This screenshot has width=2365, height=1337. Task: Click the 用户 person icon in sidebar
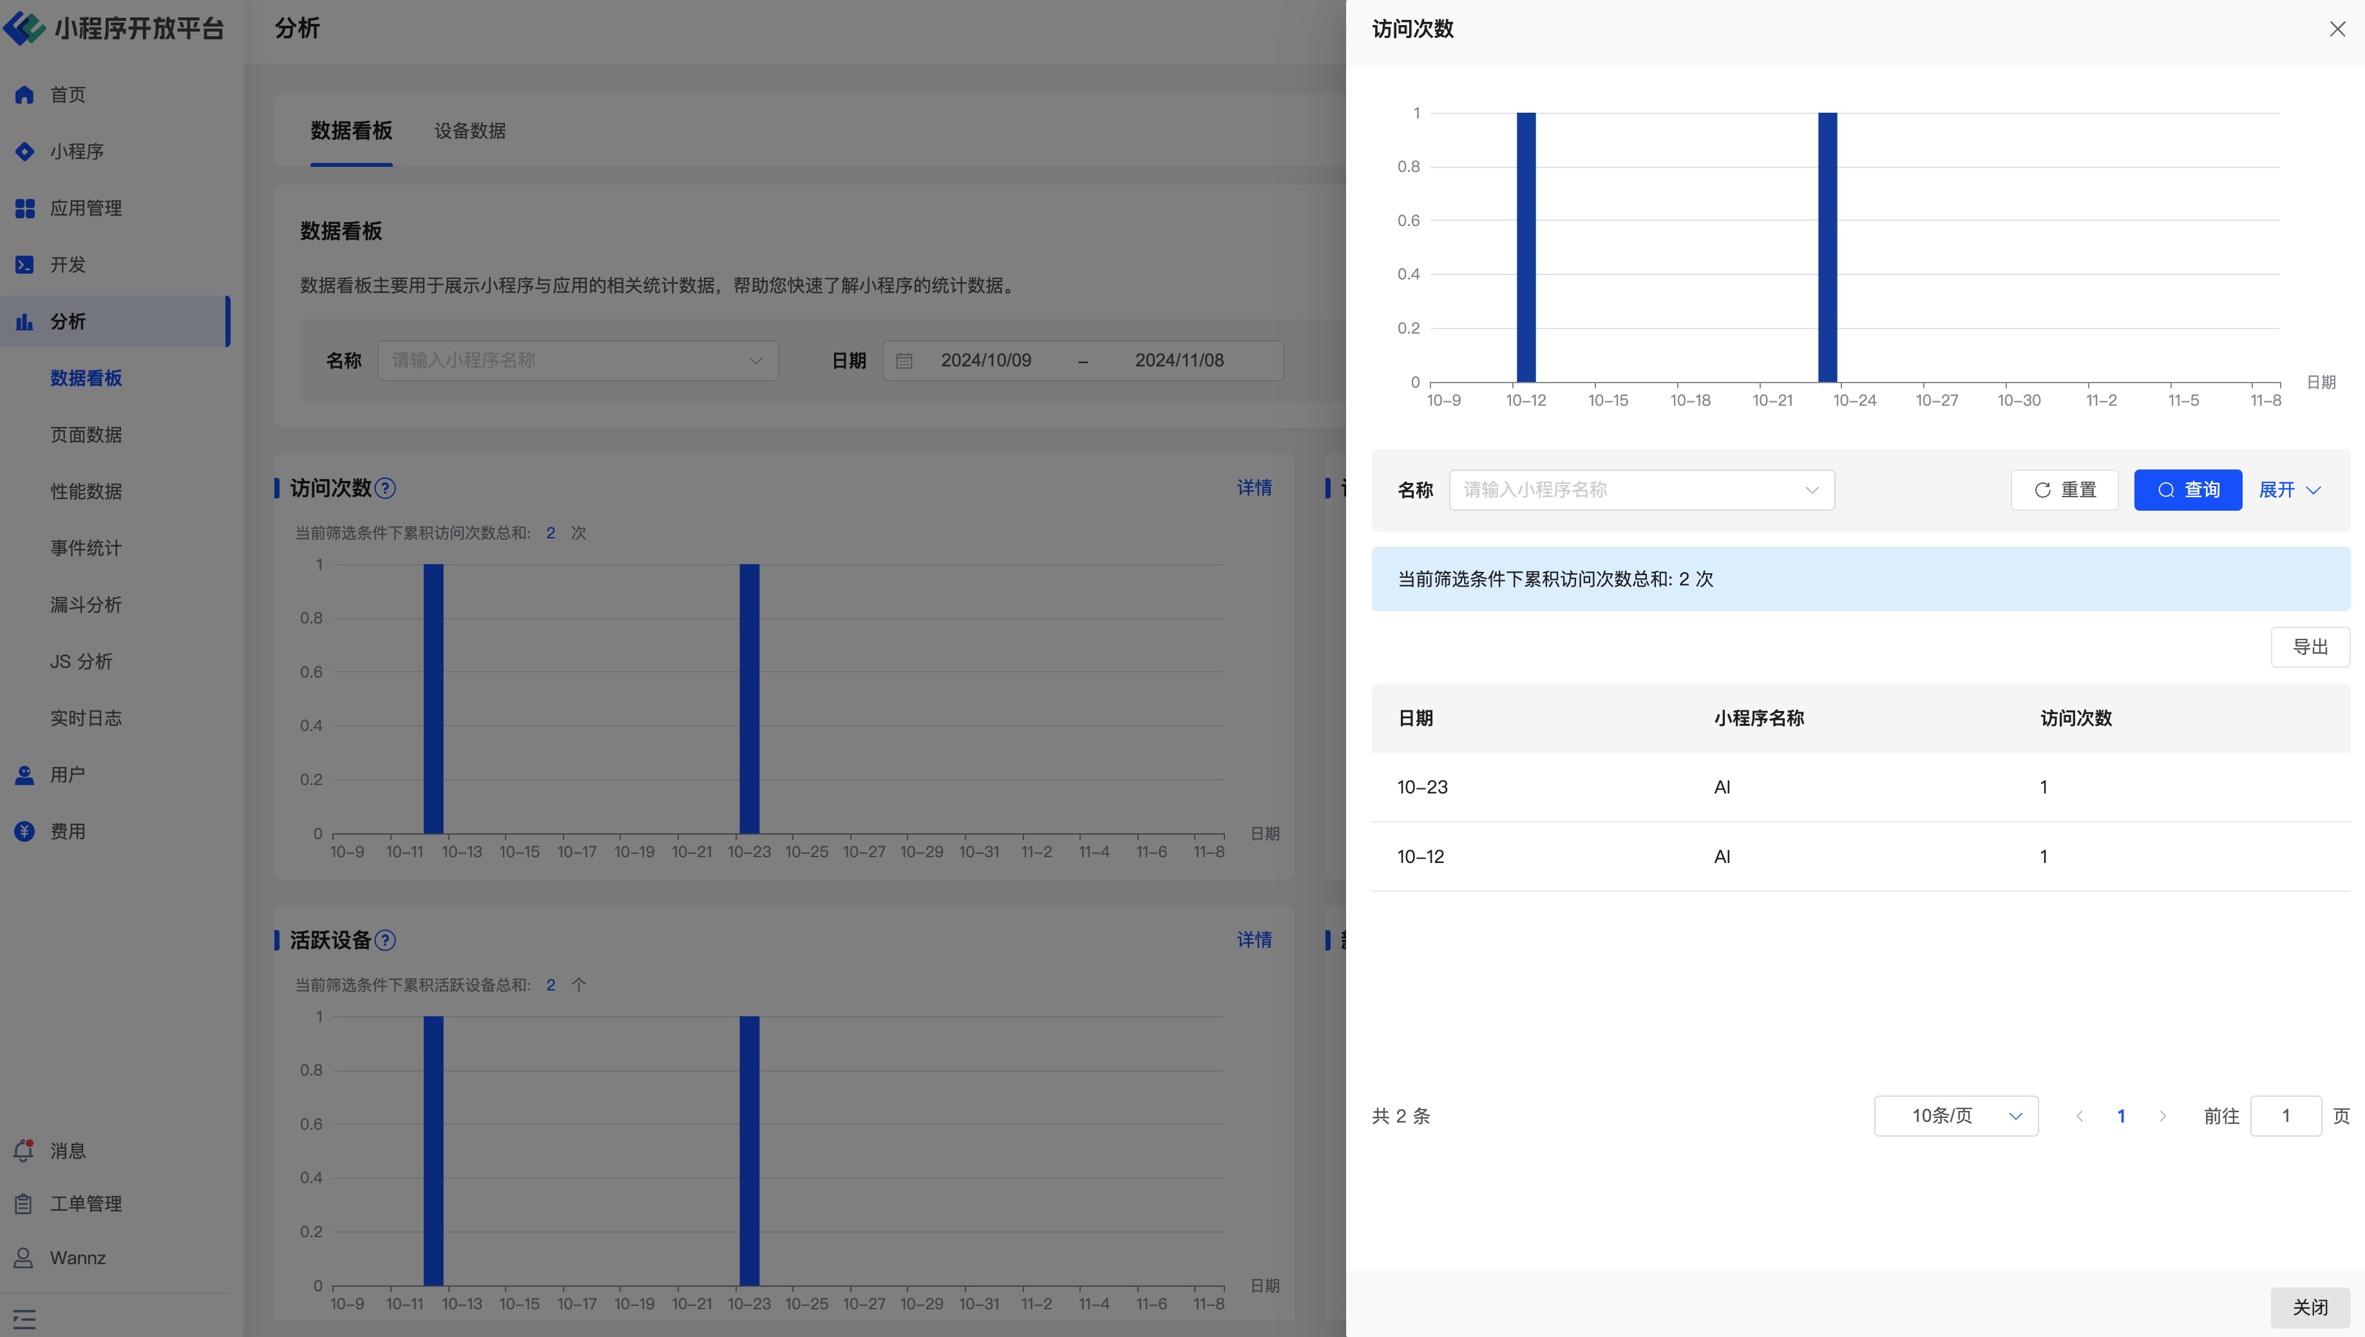tap(24, 775)
